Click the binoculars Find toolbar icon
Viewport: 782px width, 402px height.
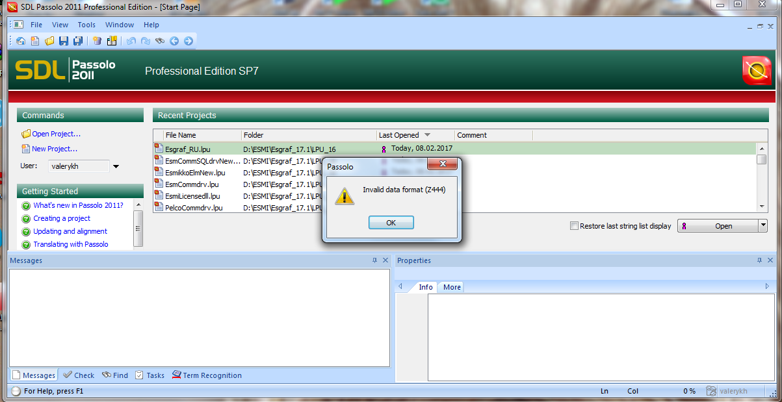[160, 41]
